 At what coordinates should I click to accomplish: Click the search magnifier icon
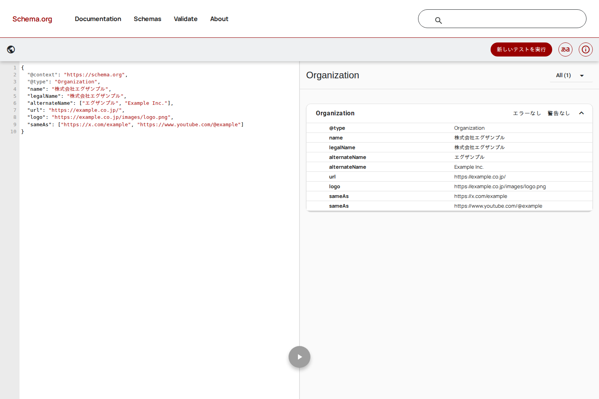click(438, 20)
